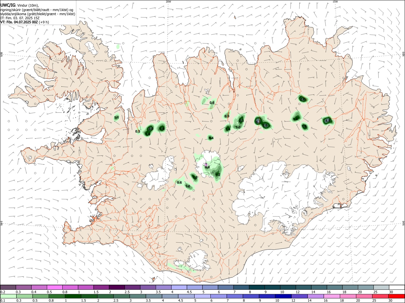Click the 0.5 precipitation label in the west
405x303 pixels.
click(138, 132)
